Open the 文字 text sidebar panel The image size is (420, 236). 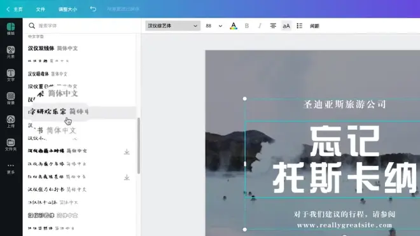click(x=11, y=75)
